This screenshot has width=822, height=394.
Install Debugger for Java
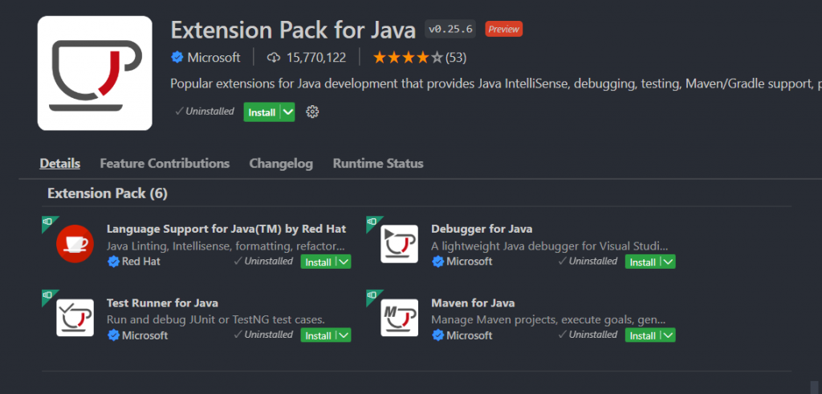coord(643,262)
